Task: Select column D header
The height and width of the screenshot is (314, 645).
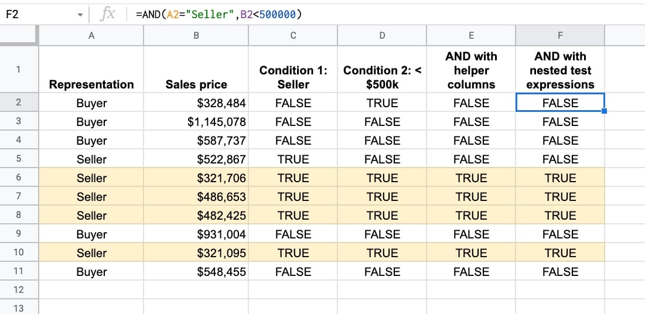Action: pos(382,36)
